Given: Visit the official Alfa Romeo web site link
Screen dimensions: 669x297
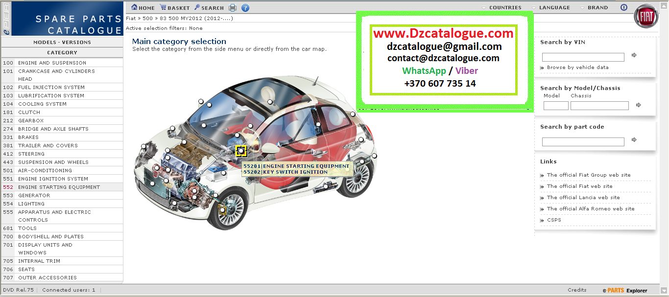Looking at the screenshot, I should (591, 209).
